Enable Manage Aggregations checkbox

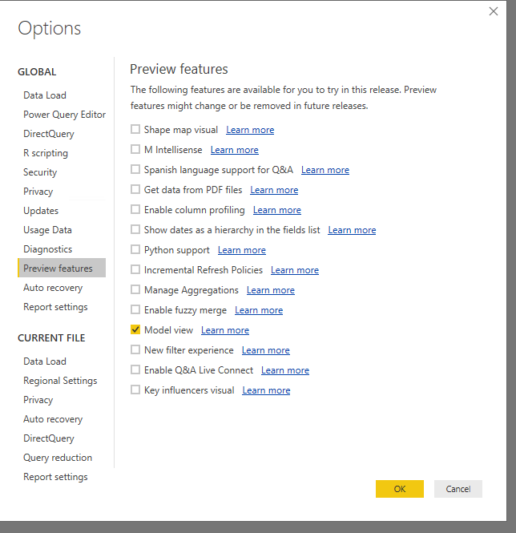[135, 289]
